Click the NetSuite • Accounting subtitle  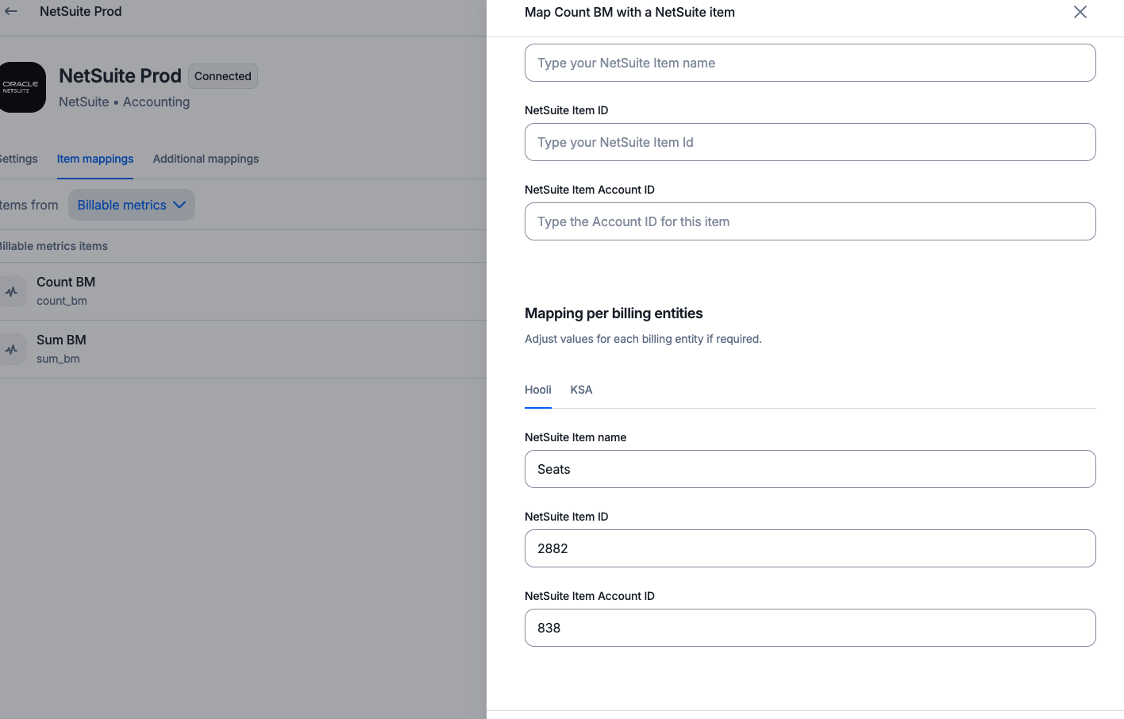tap(124, 102)
